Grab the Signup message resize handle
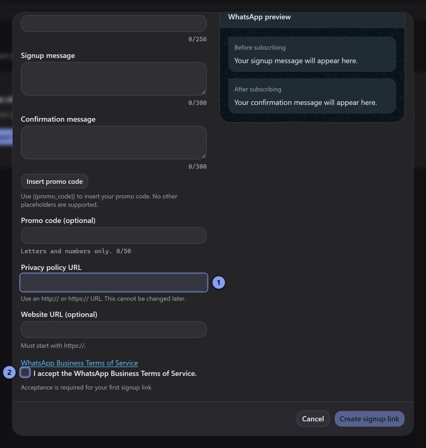This screenshot has height=448, width=426. (x=204, y=92)
